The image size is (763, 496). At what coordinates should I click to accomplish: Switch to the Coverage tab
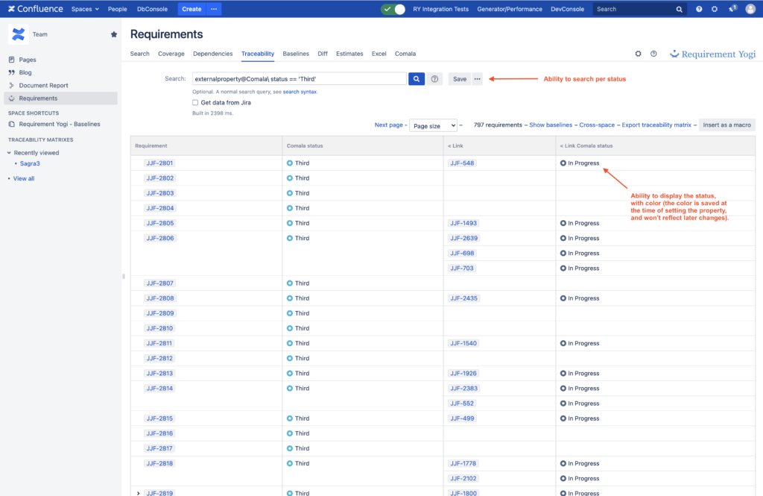click(171, 53)
